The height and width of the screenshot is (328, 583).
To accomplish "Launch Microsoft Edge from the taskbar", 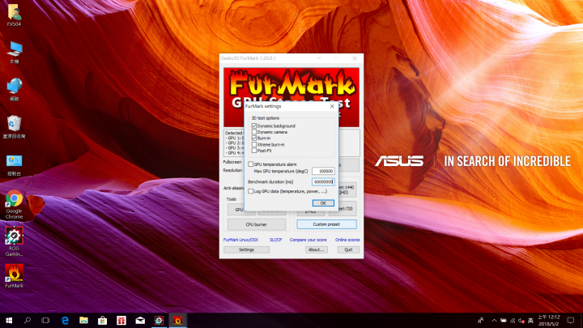I will [65, 320].
